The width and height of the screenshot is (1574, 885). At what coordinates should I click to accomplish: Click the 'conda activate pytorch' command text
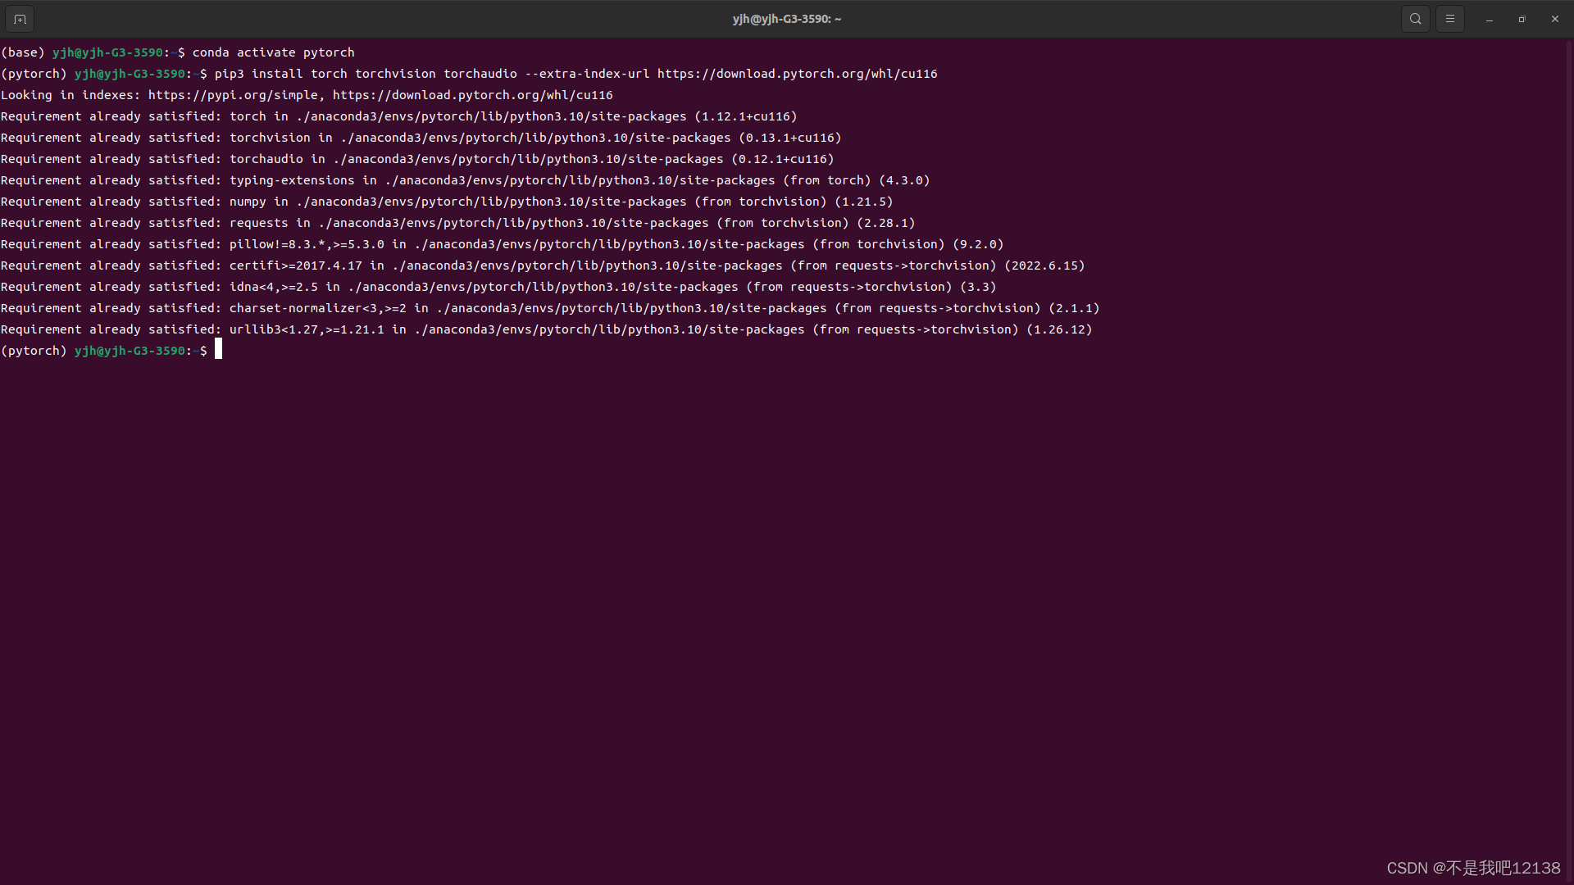tap(273, 52)
